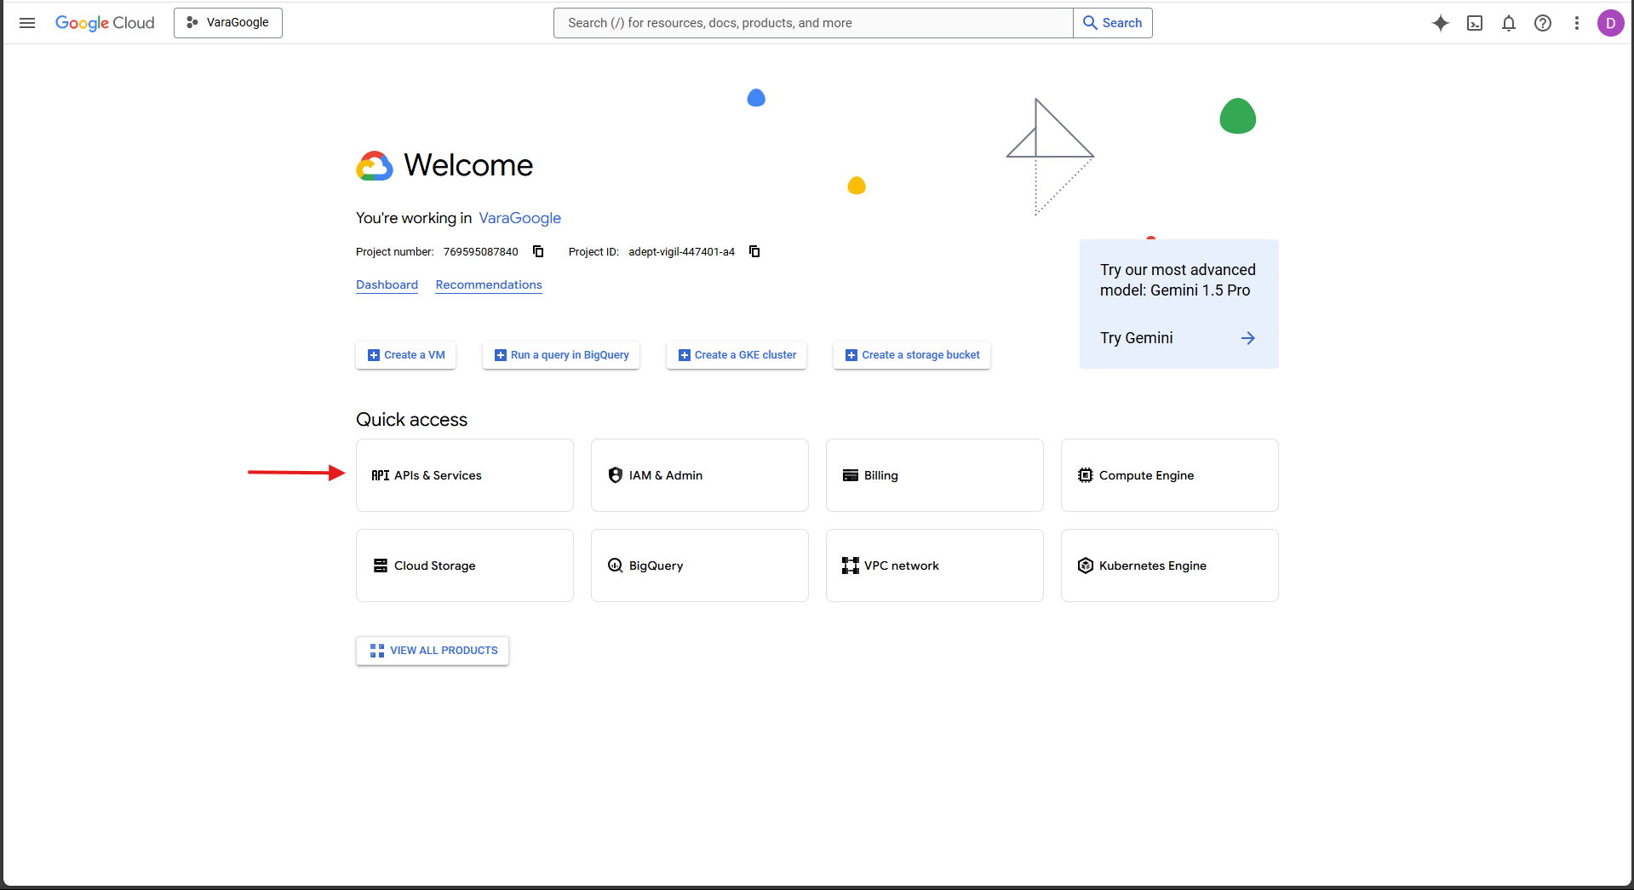Screen dimensions: 1634x890
Task: Open the Recommendations link
Action: (489, 284)
